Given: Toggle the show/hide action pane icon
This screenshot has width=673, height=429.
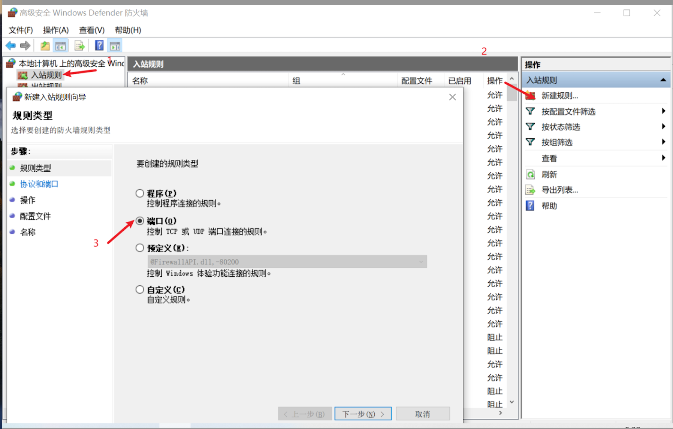Looking at the screenshot, I should coord(115,46).
